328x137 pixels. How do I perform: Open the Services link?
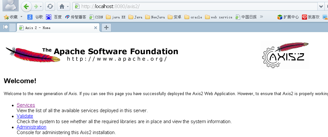(26, 105)
